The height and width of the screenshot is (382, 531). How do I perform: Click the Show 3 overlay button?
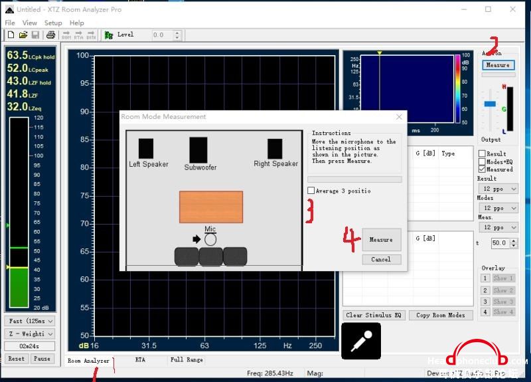tap(503, 301)
